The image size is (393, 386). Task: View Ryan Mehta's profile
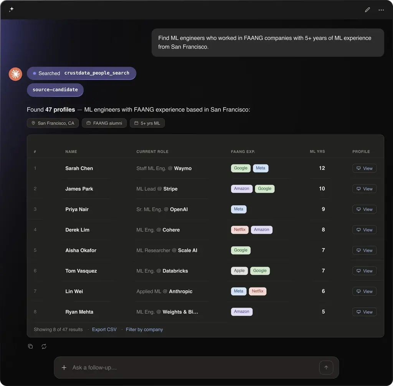coord(365,312)
